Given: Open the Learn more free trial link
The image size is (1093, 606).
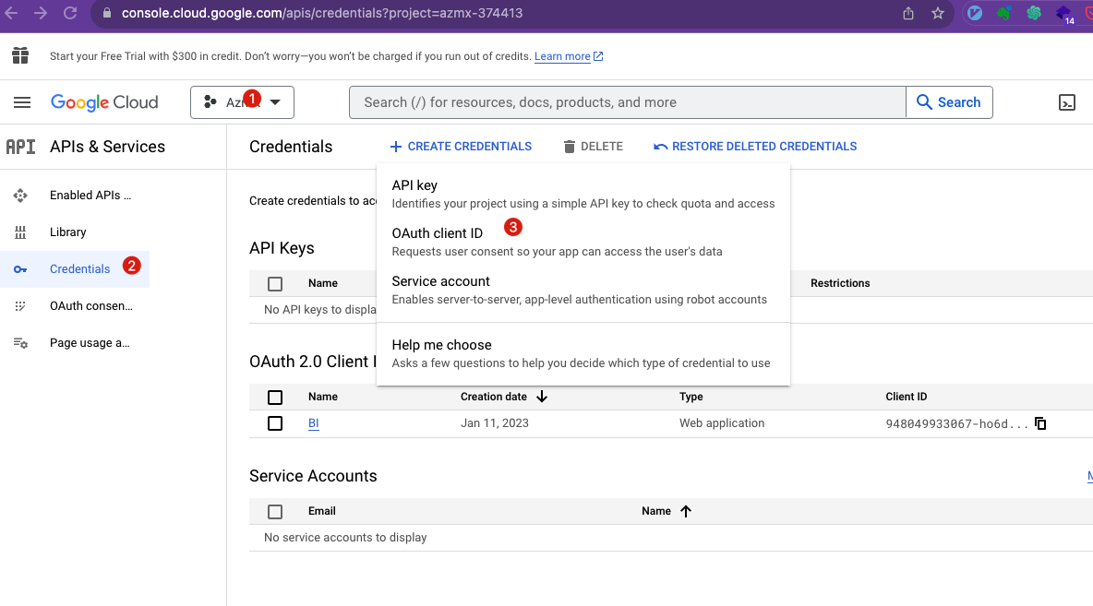Looking at the screenshot, I should (562, 56).
